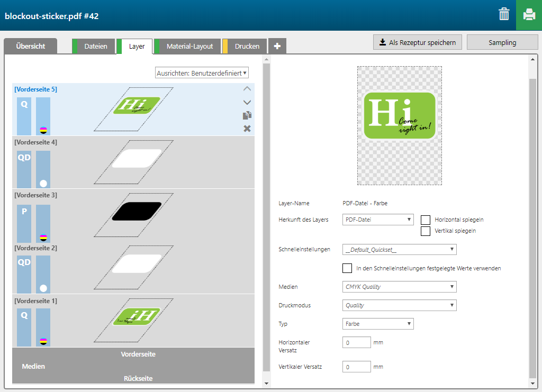Switch to the Material-Layout tab
This screenshot has width=542, height=392.
pos(189,46)
